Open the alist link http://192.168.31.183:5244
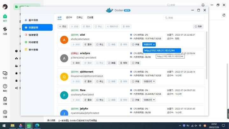Image resolution: width=229 pixels, height=129 pixels. [162, 50]
